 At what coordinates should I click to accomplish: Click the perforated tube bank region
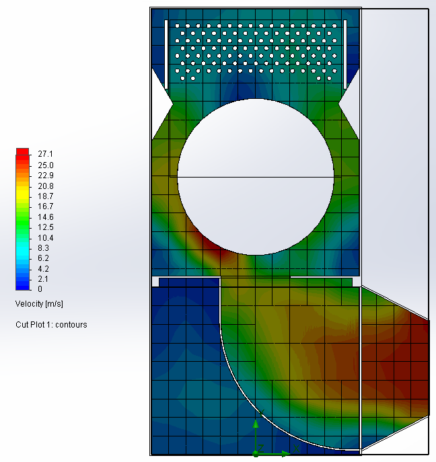(x=256, y=52)
